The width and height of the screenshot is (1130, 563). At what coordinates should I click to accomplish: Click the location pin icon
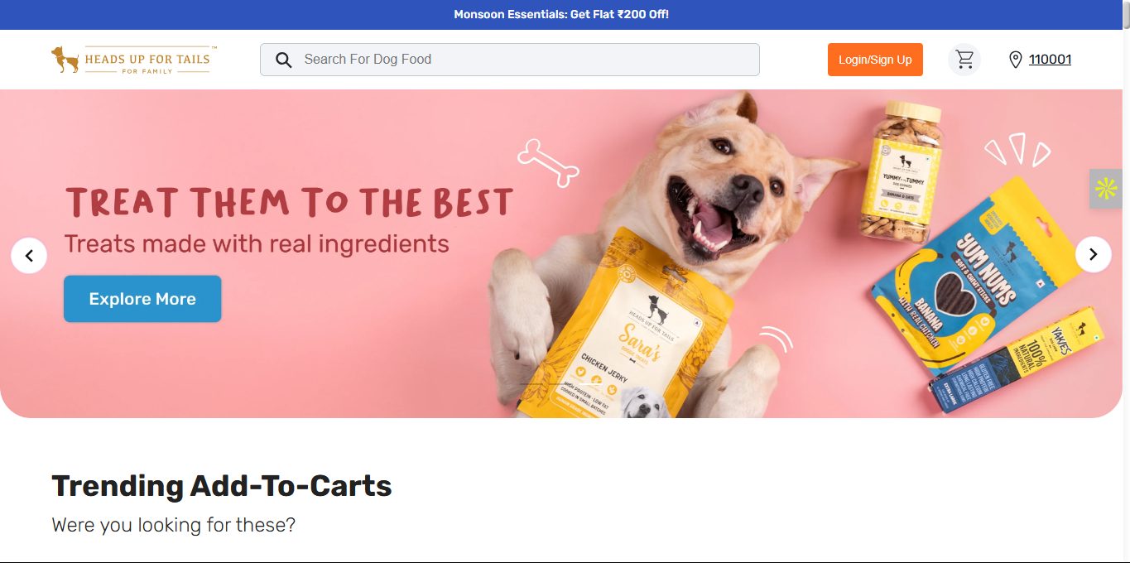point(1016,60)
